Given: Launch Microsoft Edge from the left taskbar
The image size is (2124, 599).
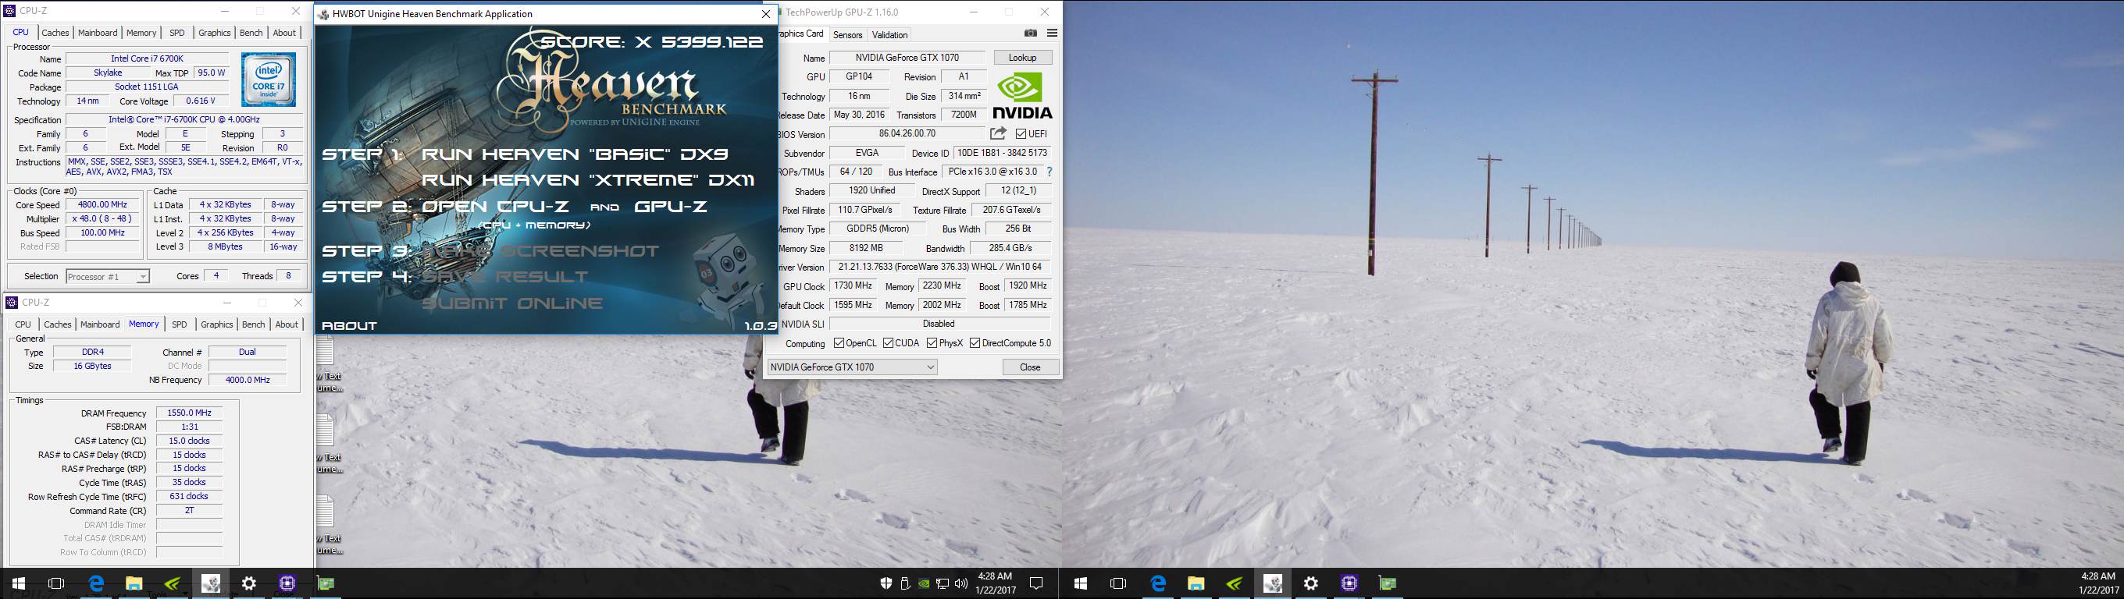Looking at the screenshot, I should [x=95, y=583].
